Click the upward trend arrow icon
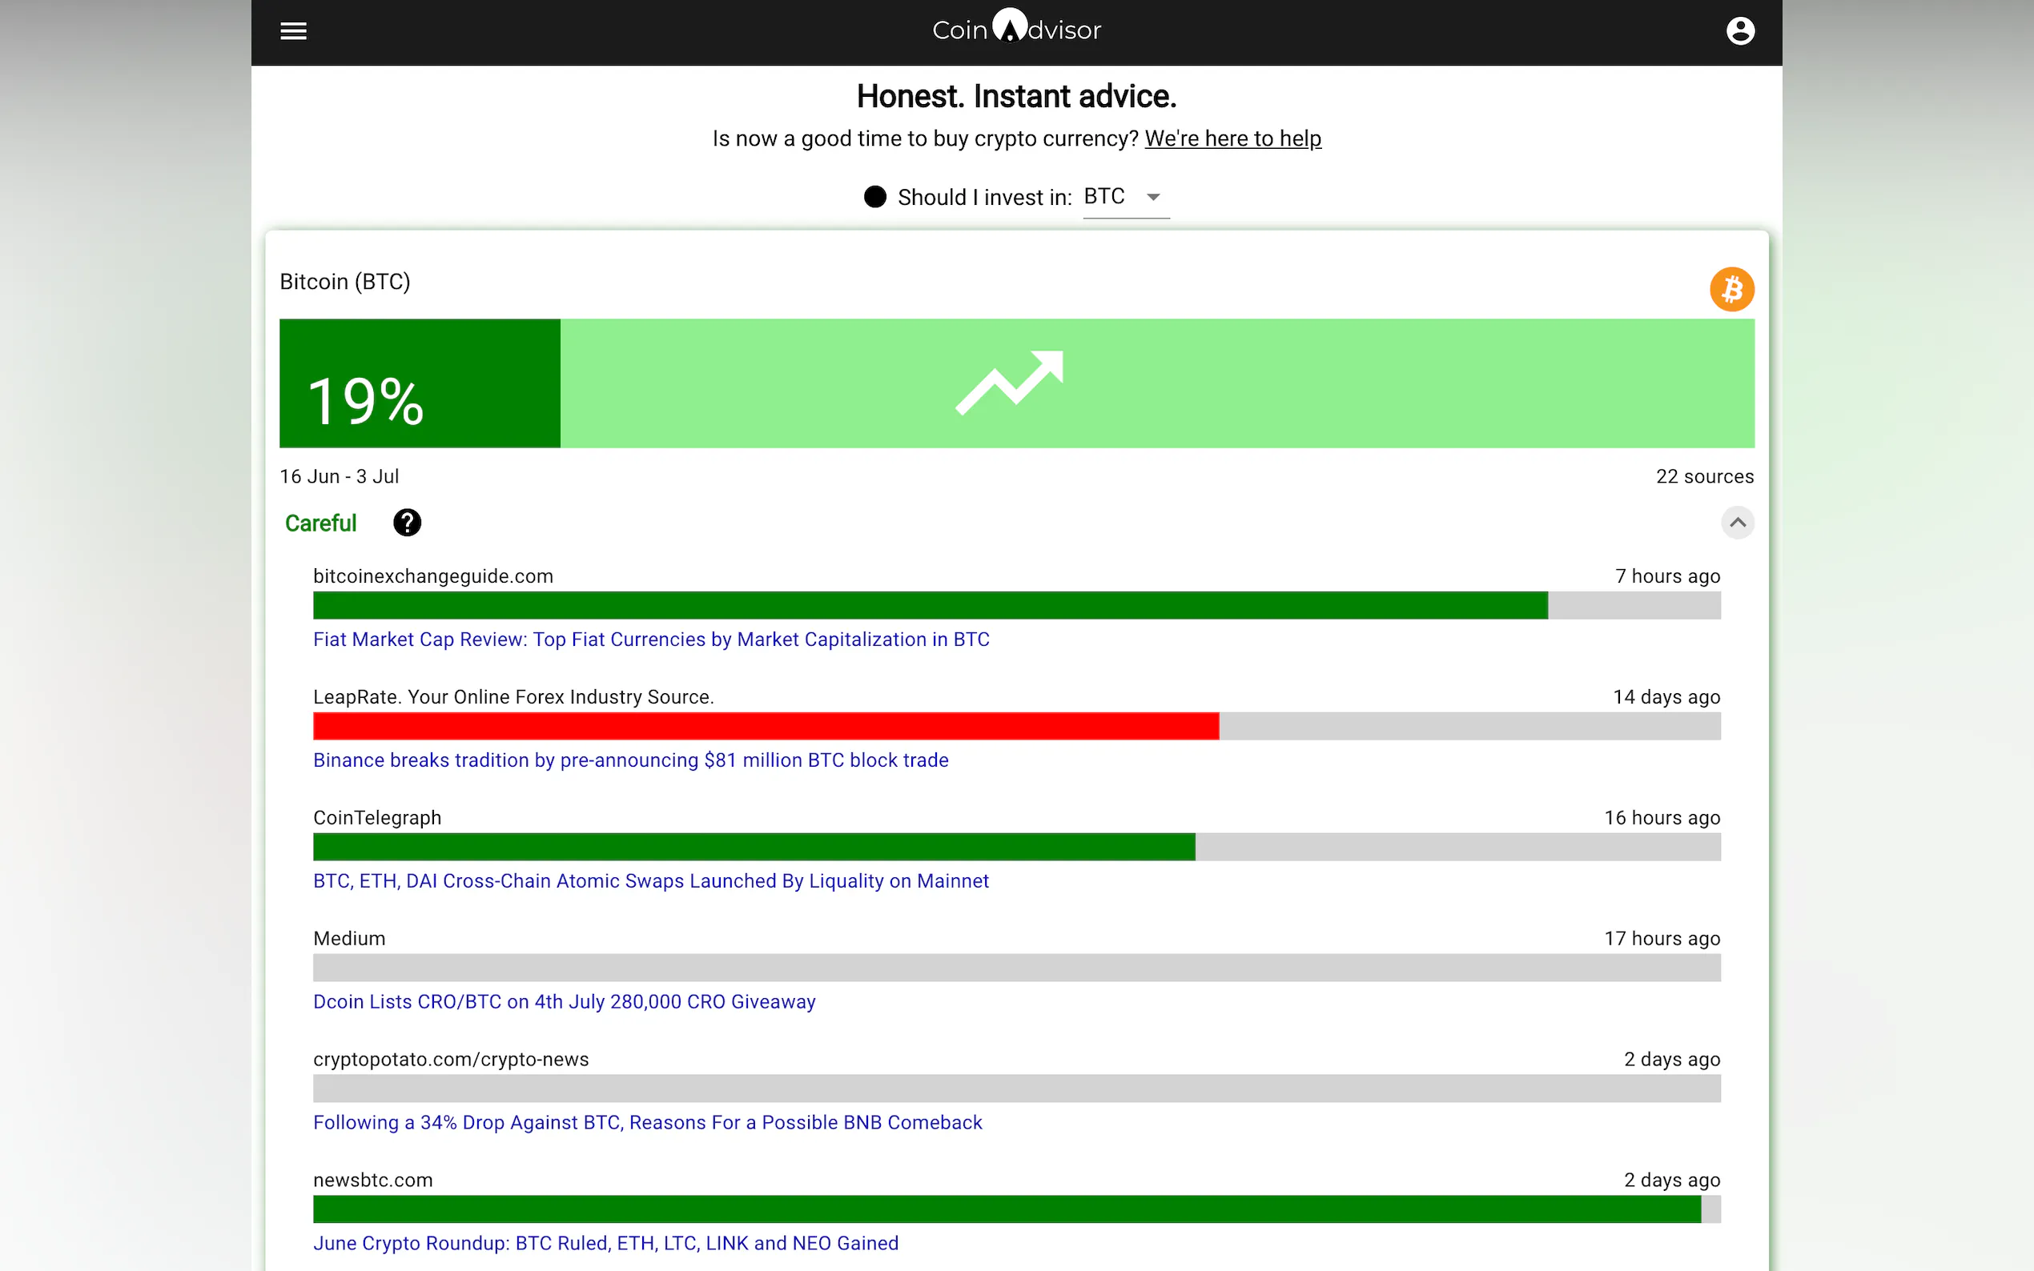This screenshot has height=1271, width=2034. pos(1009,383)
